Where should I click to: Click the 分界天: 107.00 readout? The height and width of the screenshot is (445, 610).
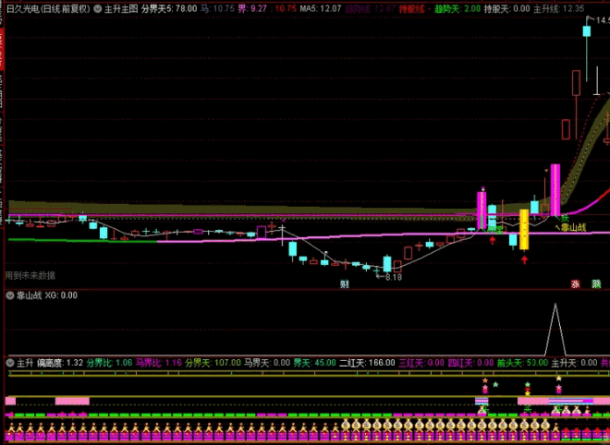coord(213,363)
